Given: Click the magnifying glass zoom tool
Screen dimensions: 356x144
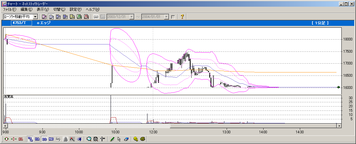Looking at the screenshot, I should (x=89, y=139).
